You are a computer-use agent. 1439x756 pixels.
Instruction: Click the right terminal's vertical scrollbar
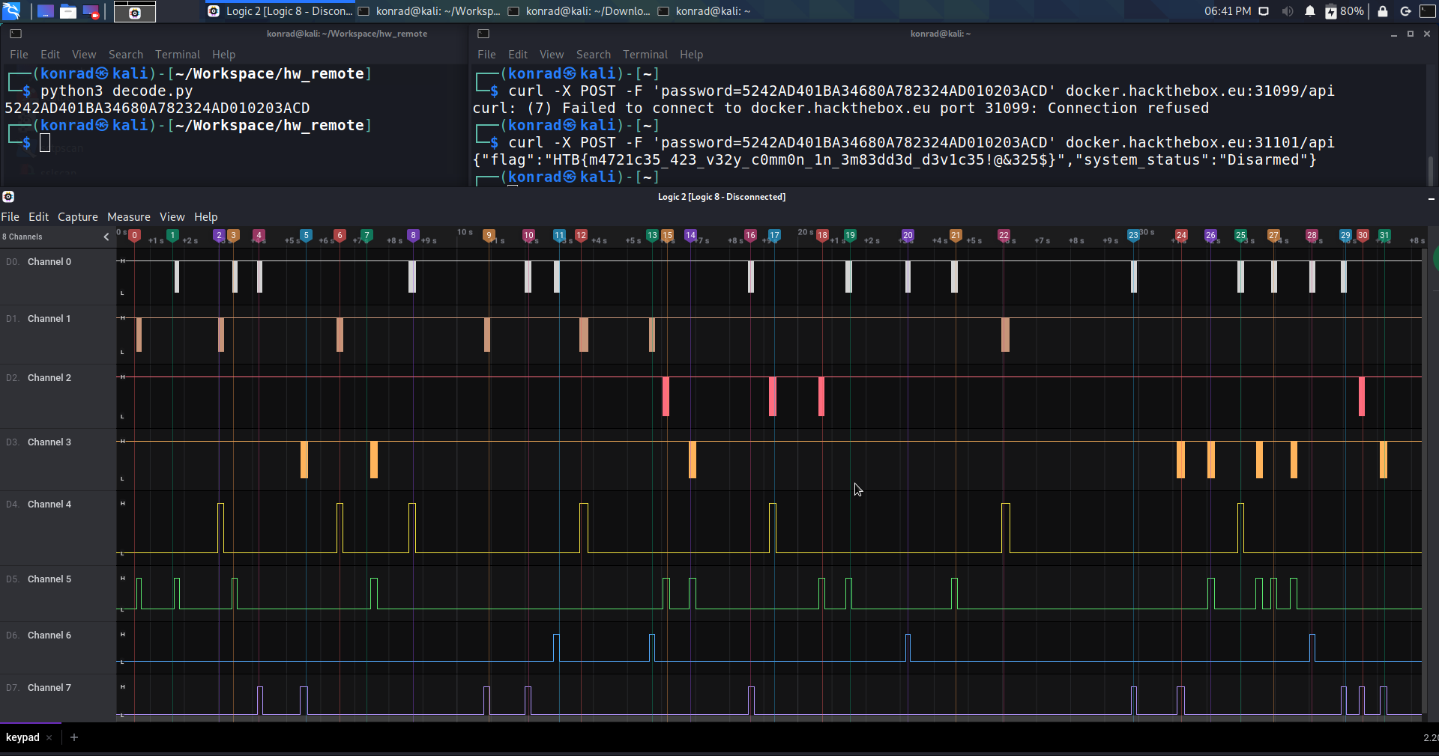1430,169
